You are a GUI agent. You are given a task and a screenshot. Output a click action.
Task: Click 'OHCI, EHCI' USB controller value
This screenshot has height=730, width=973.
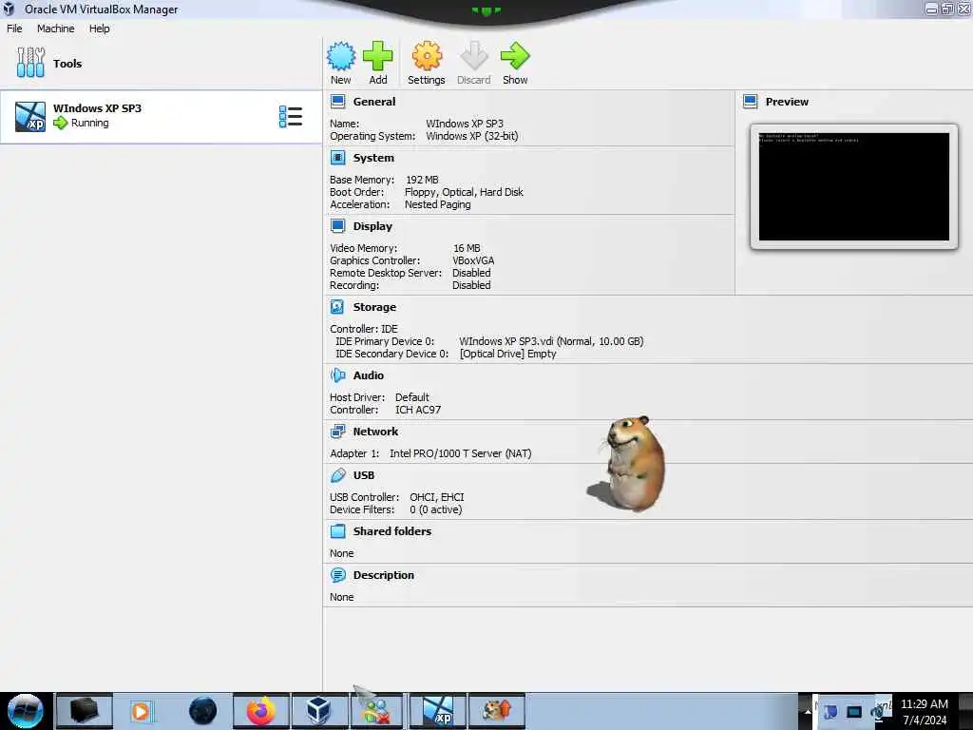coord(437,497)
